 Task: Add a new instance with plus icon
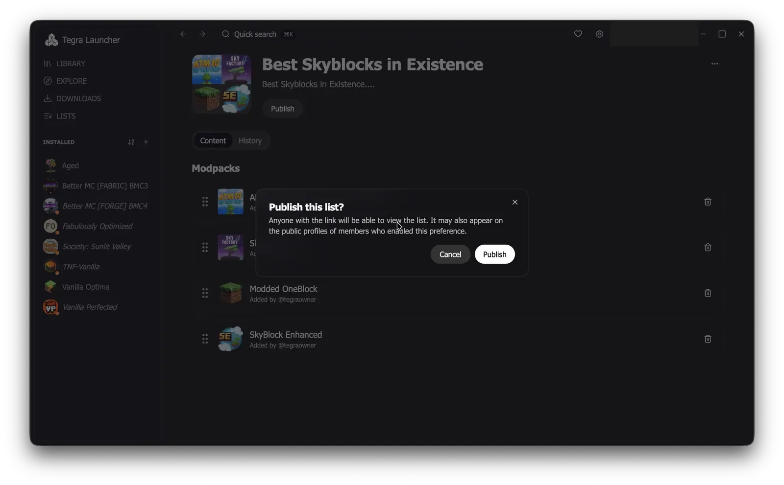146,142
